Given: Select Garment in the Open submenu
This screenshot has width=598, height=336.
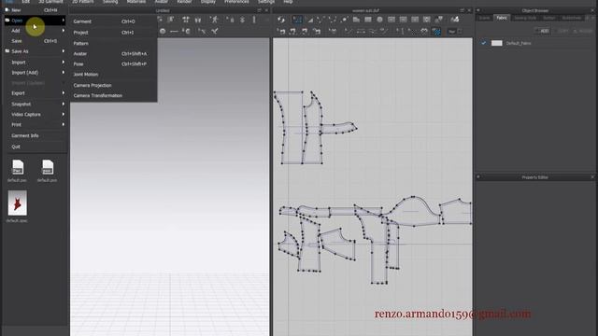Looking at the screenshot, I should click(113, 21).
